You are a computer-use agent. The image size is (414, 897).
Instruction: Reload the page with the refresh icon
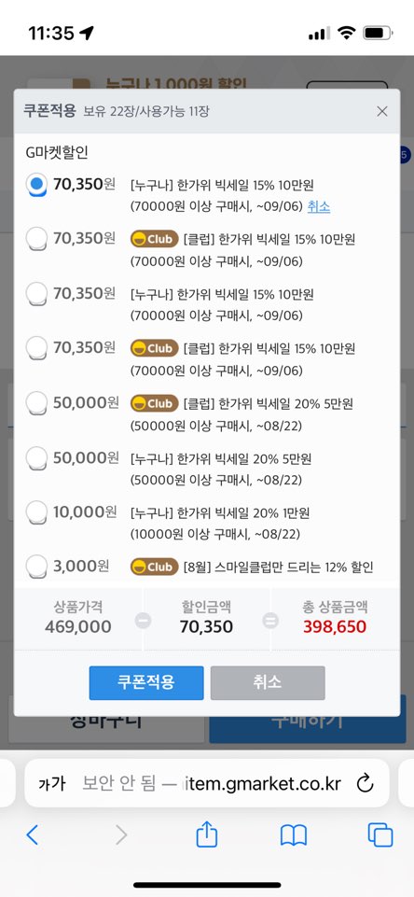click(365, 783)
